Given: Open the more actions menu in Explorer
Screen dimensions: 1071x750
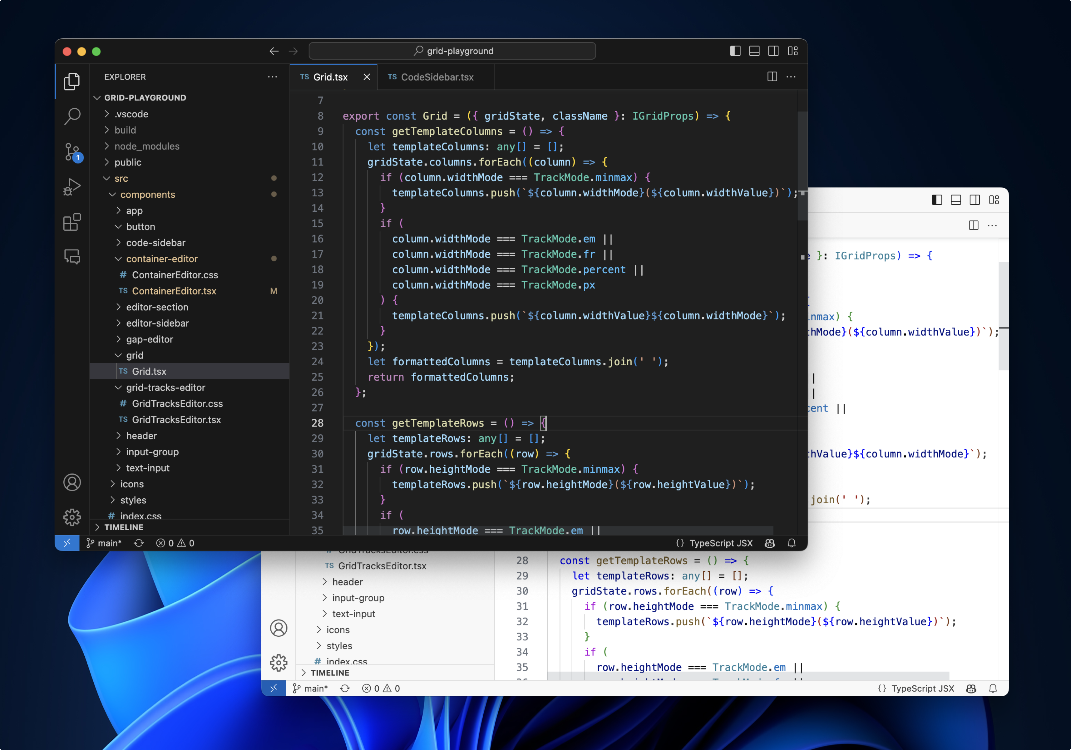Looking at the screenshot, I should click(x=273, y=76).
